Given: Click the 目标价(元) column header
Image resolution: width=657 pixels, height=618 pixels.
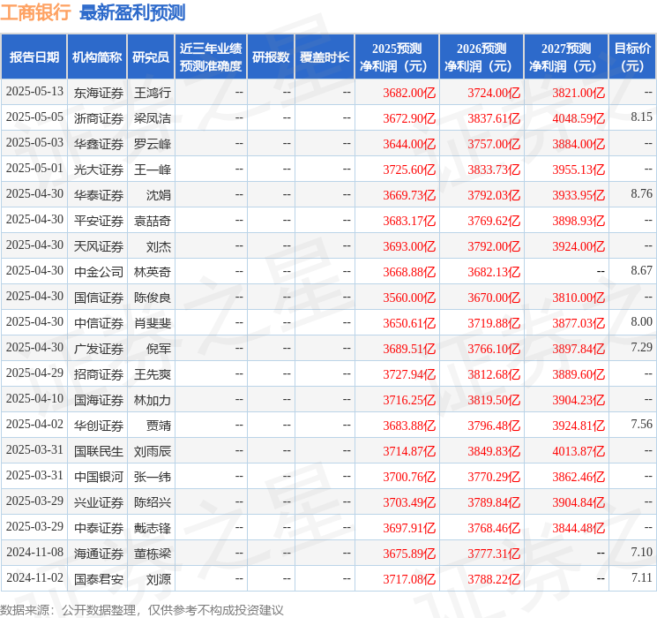Looking at the screenshot, I should pos(632,57).
